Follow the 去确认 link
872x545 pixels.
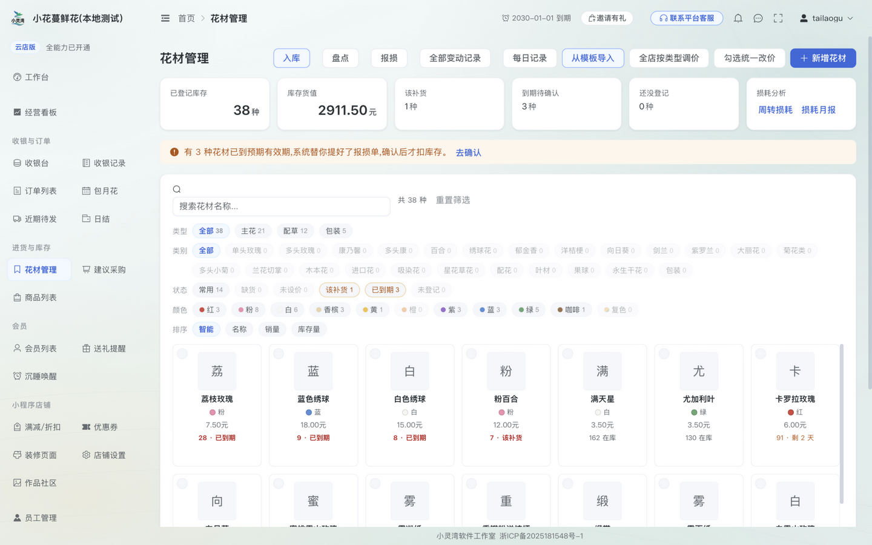click(468, 153)
